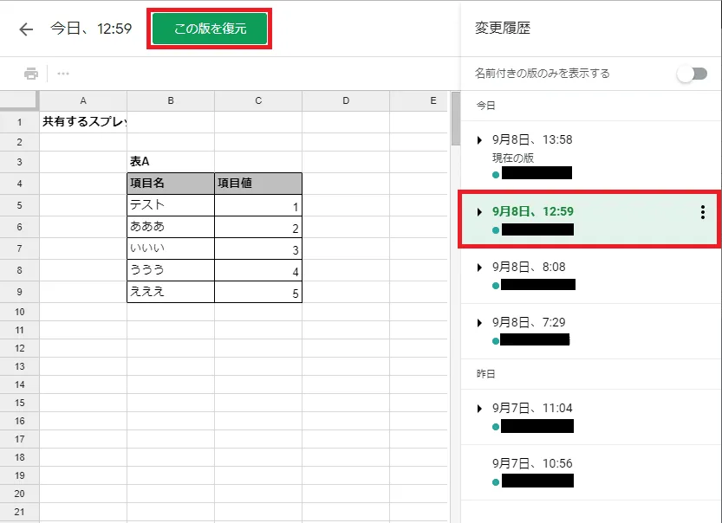
Task: Click the 現在の版 label
Action: point(513,158)
